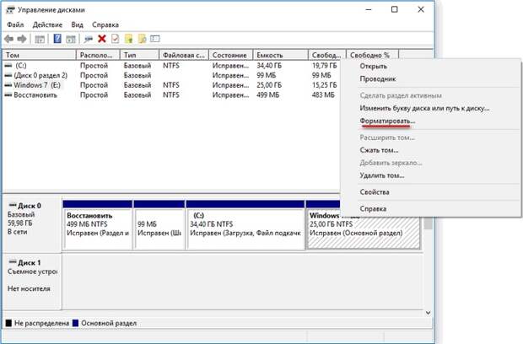Select Свойства in the context menu
Image resolution: width=523 pixels, height=344 pixels.
coord(375,191)
